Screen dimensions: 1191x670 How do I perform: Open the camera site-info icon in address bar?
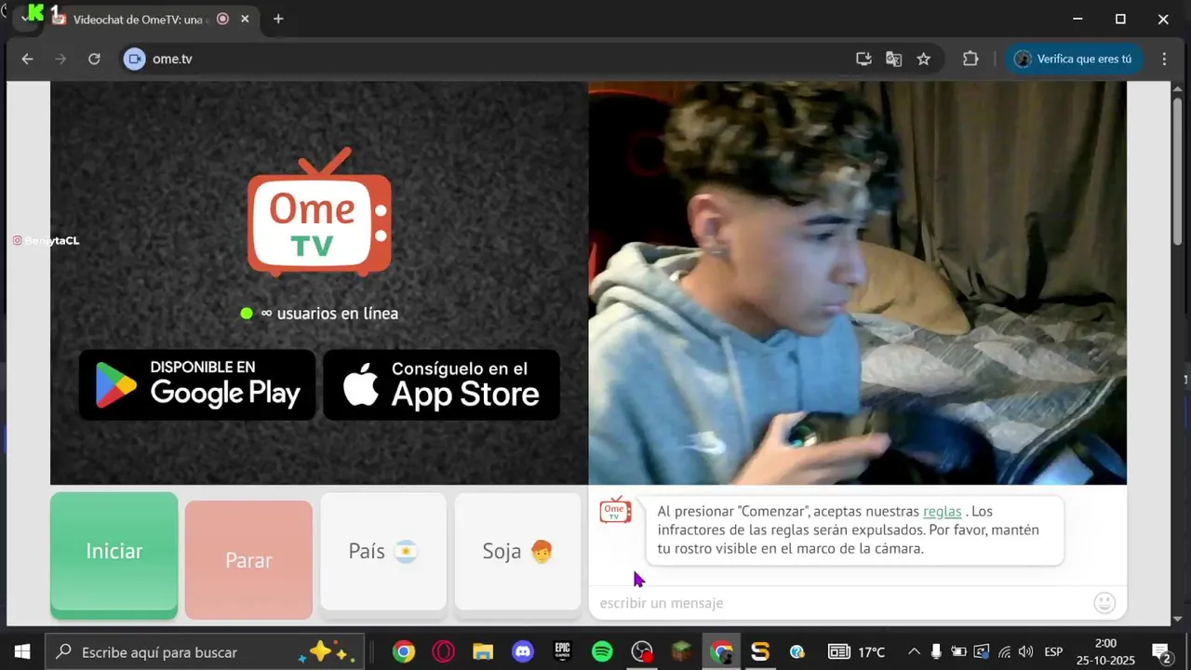click(135, 59)
